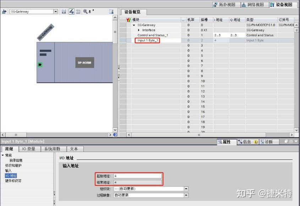Image resolution: width=300 pixels, height=206 pixels.
Task: Click the empty slot 3 row
Action: pyautogui.click(x=207, y=45)
